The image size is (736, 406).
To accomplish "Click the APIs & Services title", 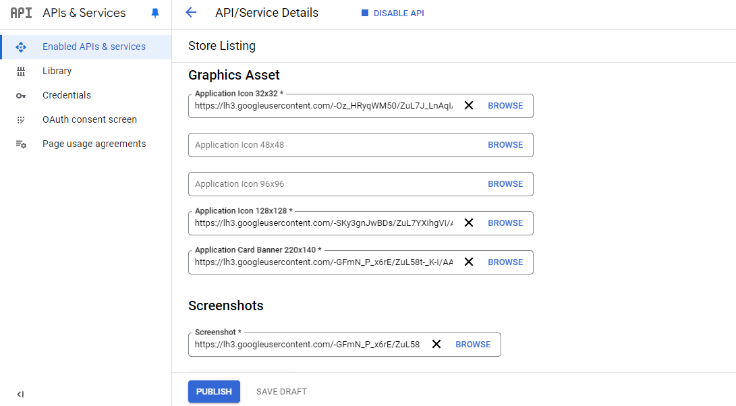I will point(84,13).
